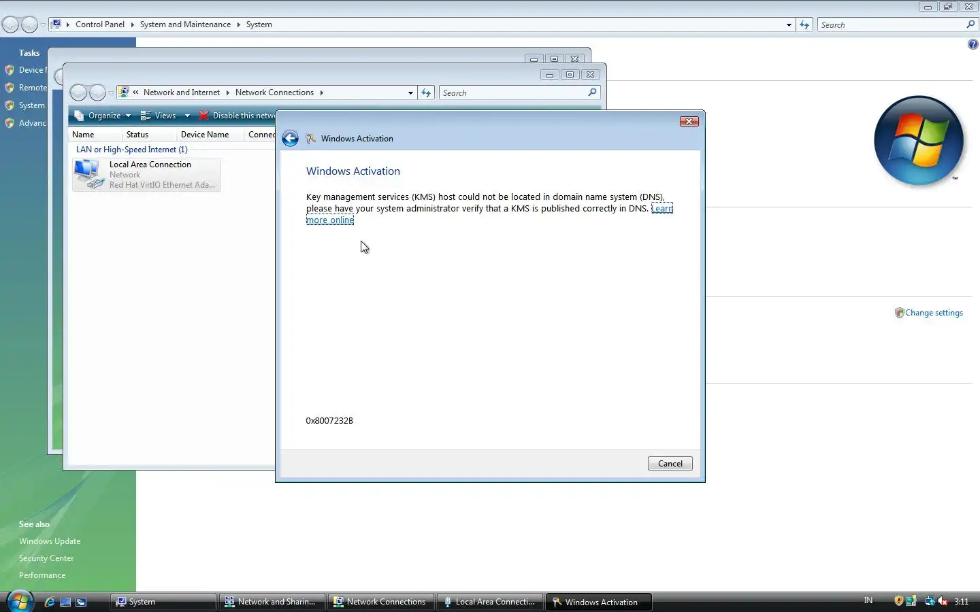980x612 pixels.
Task: Close the Windows Activation dialog
Action: [x=689, y=121]
